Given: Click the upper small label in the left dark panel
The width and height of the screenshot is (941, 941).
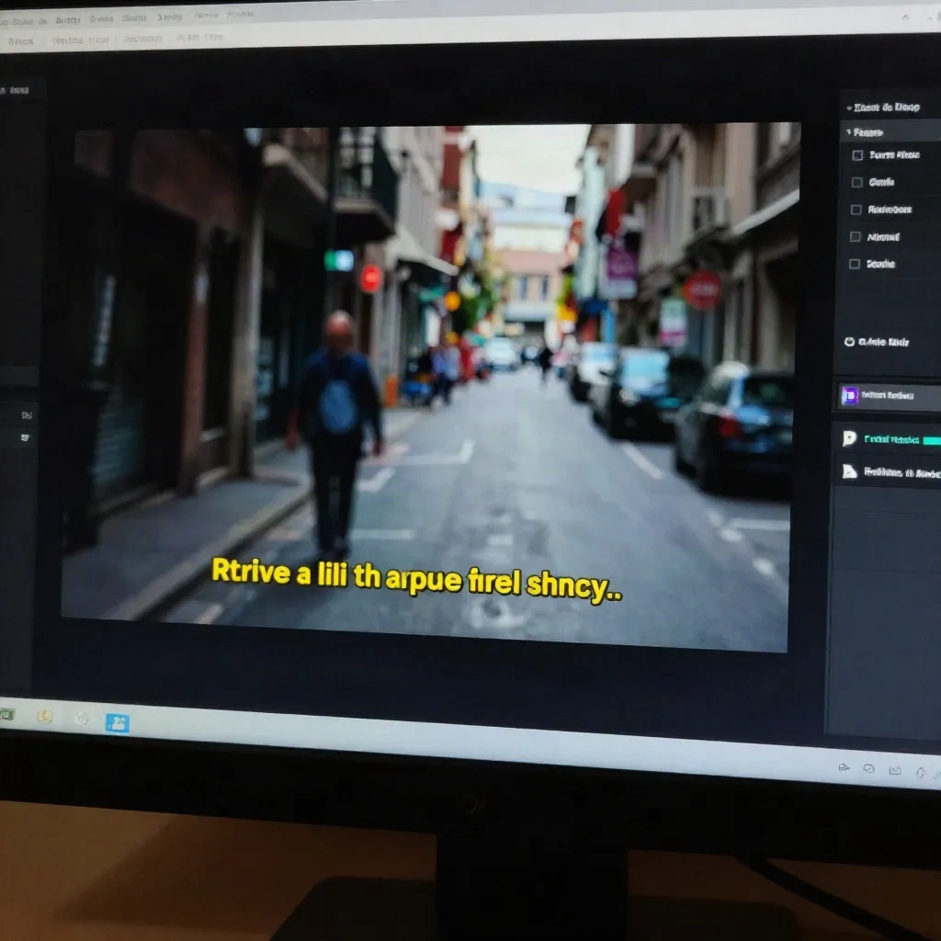Looking at the screenshot, I should coord(27,415).
